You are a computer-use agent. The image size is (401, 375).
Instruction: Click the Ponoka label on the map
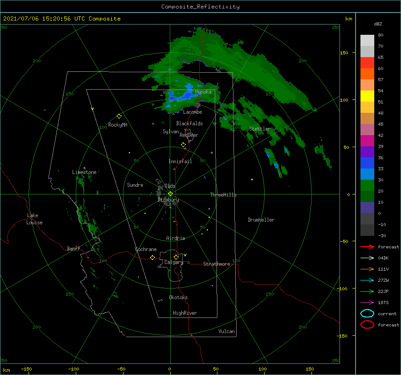[203, 92]
